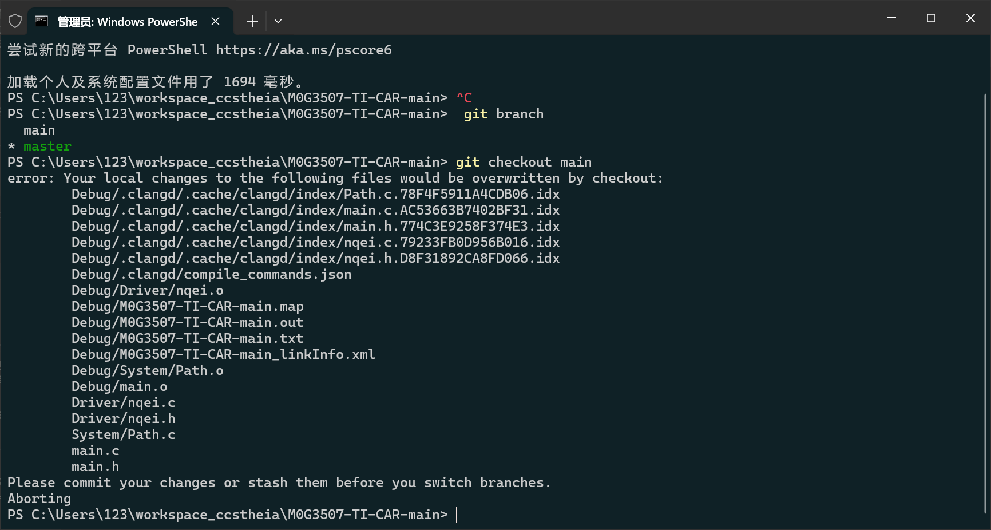Click the 'git branch' command text

pos(504,114)
